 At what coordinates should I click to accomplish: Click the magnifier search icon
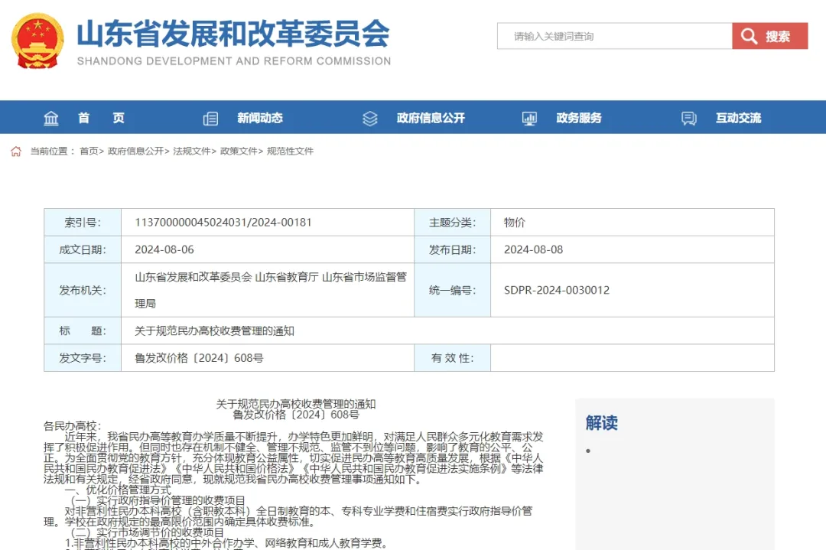(x=750, y=36)
